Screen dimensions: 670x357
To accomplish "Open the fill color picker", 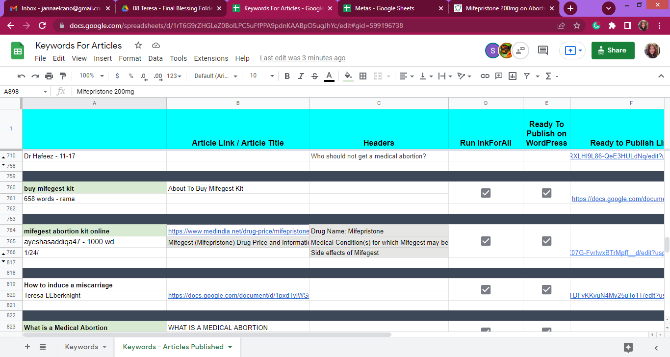I will pos(348,76).
